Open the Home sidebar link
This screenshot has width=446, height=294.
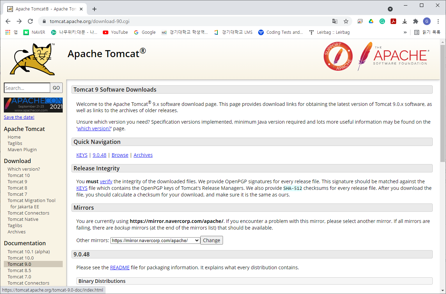[x=14, y=137]
